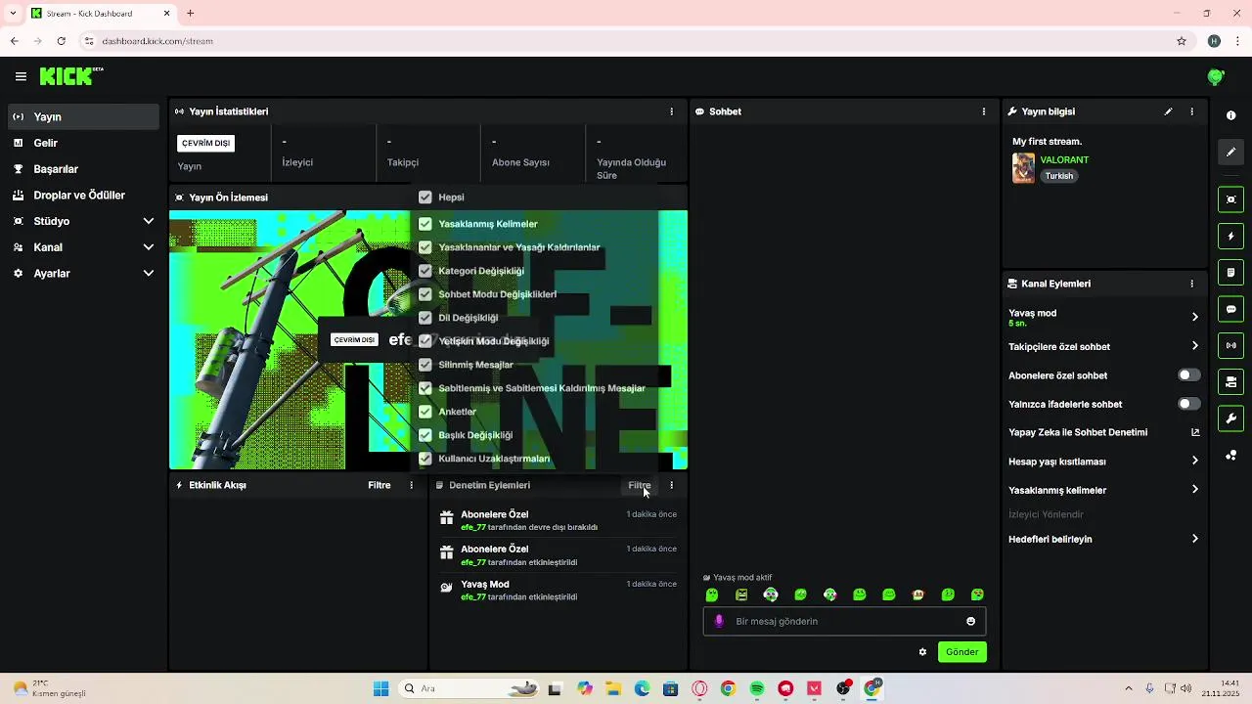Open the Yapay Zeka ile Sohbet Denetimi external link icon
Screen dimensions: 1252x704
tap(1194, 432)
